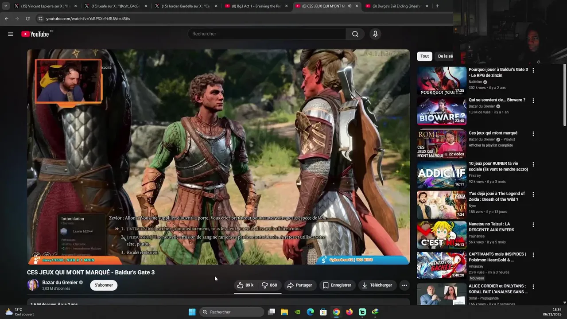567x319 pixels.
Task: Switch to the Vincent Lapierre sur X tab
Action: click(42, 6)
